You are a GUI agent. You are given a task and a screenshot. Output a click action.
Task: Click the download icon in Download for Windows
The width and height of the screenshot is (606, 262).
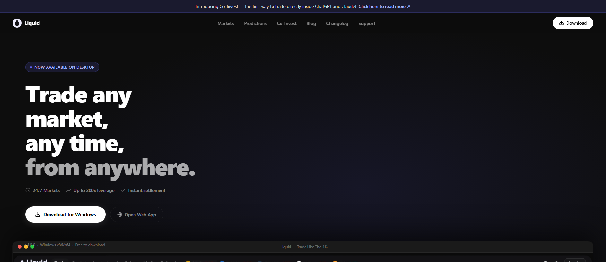[x=38, y=215]
